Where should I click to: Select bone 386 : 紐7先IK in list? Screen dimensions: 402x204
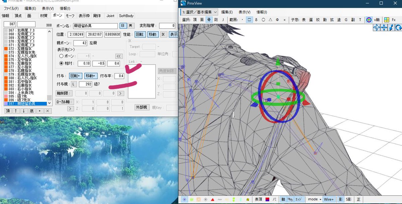pyautogui.click(x=25, y=100)
